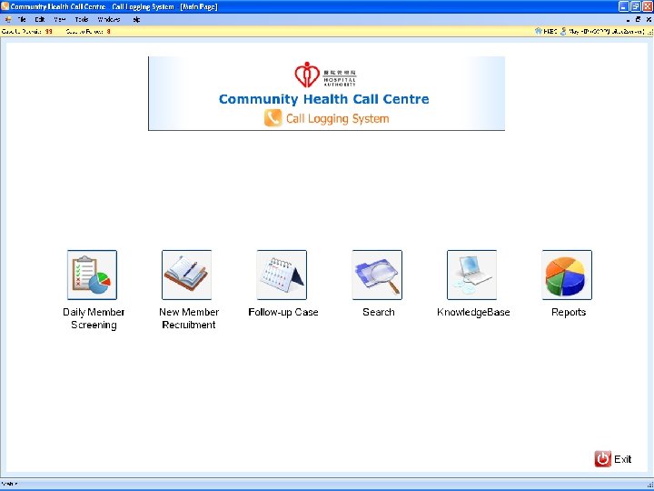Open the Reports pie chart icon
The height and width of the screenshot is (491, 654).
567,275
